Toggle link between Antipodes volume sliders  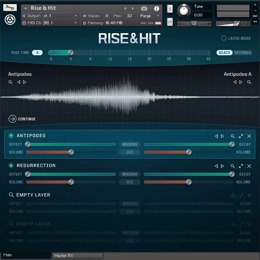click(130, 152)
